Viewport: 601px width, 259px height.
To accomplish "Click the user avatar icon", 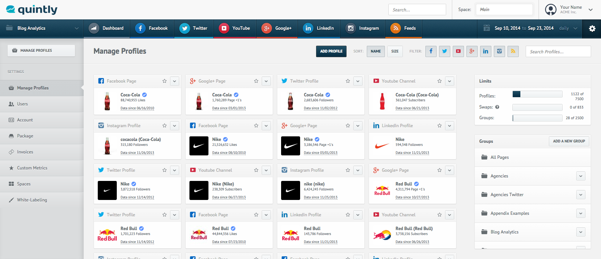I will 550,10.
